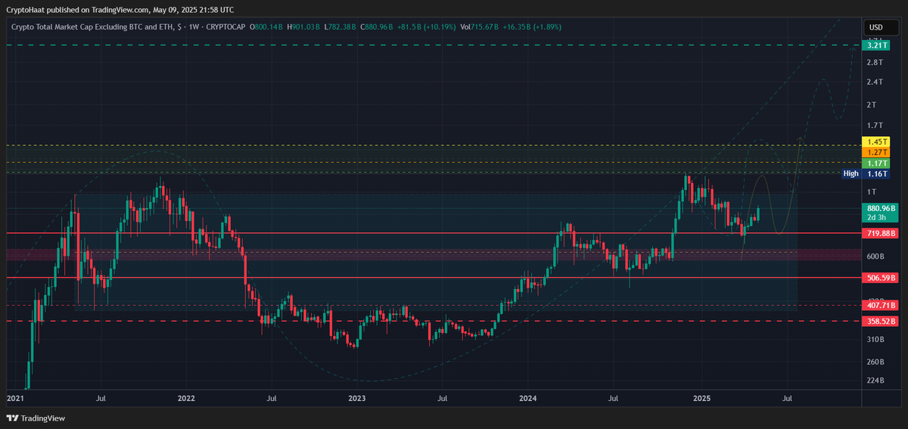Click the 600B tick on the price axis
This screenshot has height=429, width=908.
pos(876,256)
